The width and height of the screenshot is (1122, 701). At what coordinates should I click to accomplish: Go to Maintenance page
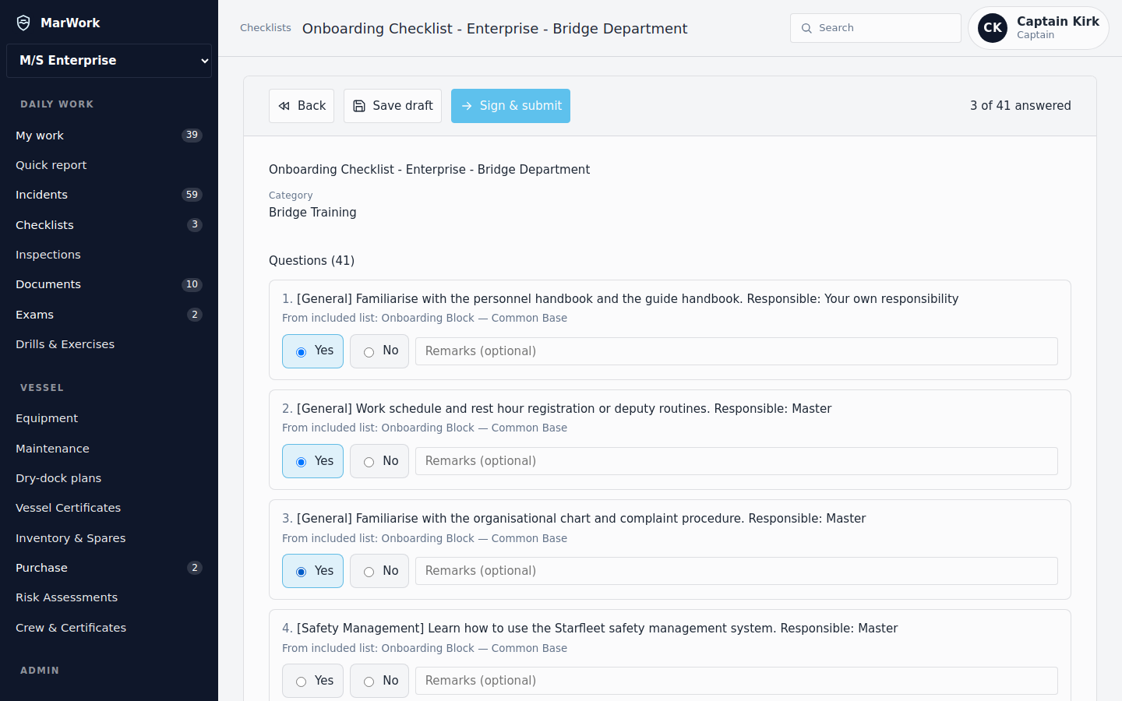pyautogui.click(x=109, y=449)
